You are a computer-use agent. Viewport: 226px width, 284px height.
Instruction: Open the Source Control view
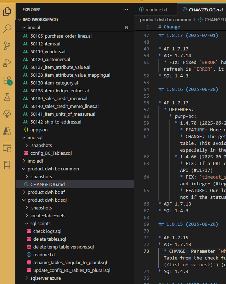(x=7, y=46)
